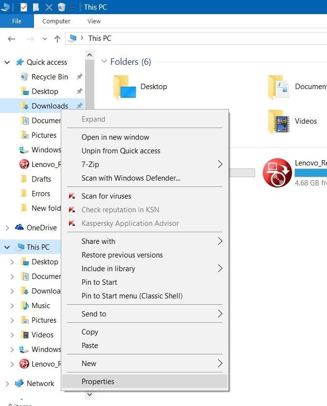Screen dimensions: 327x406
Task: Choose Properties from the context menu
Action: point(145,381)
